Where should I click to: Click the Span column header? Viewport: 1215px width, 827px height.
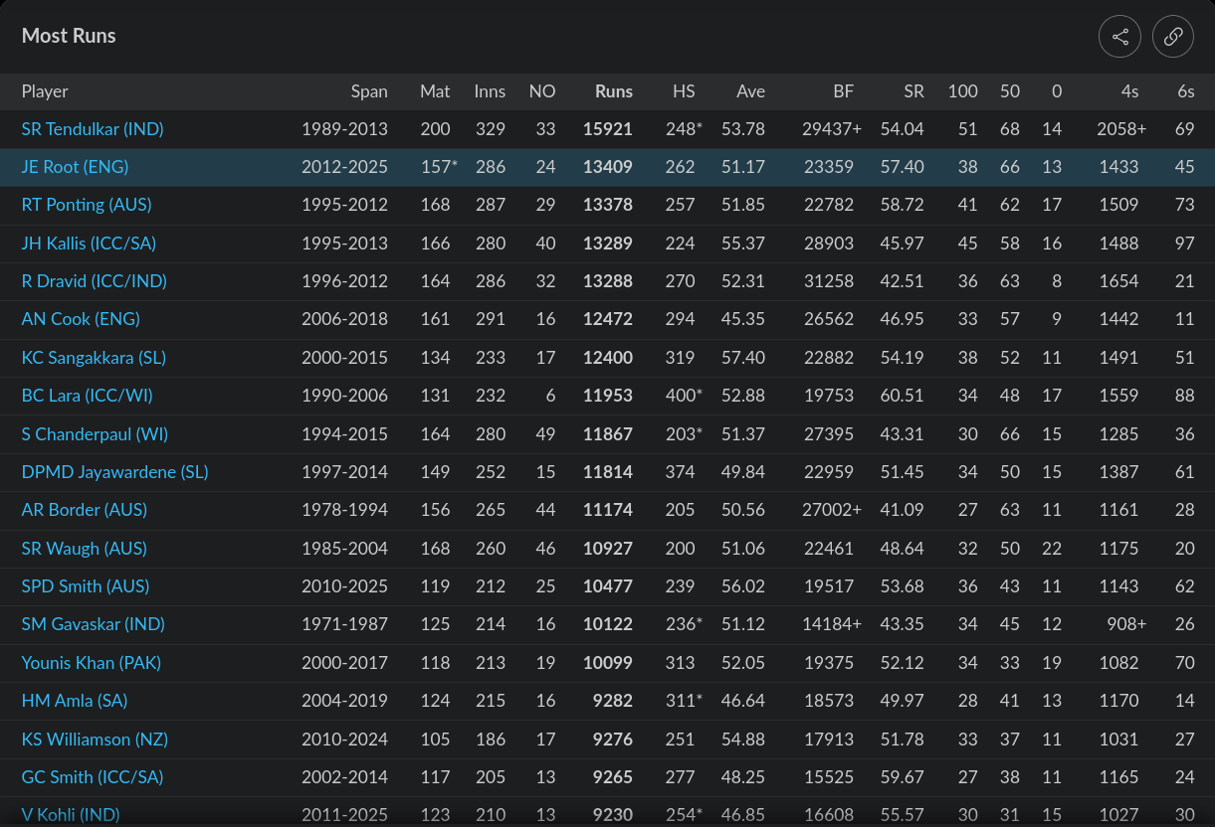point(369,91)
